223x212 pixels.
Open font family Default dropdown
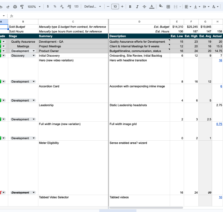pyautogui.click(x=93, y=6)
